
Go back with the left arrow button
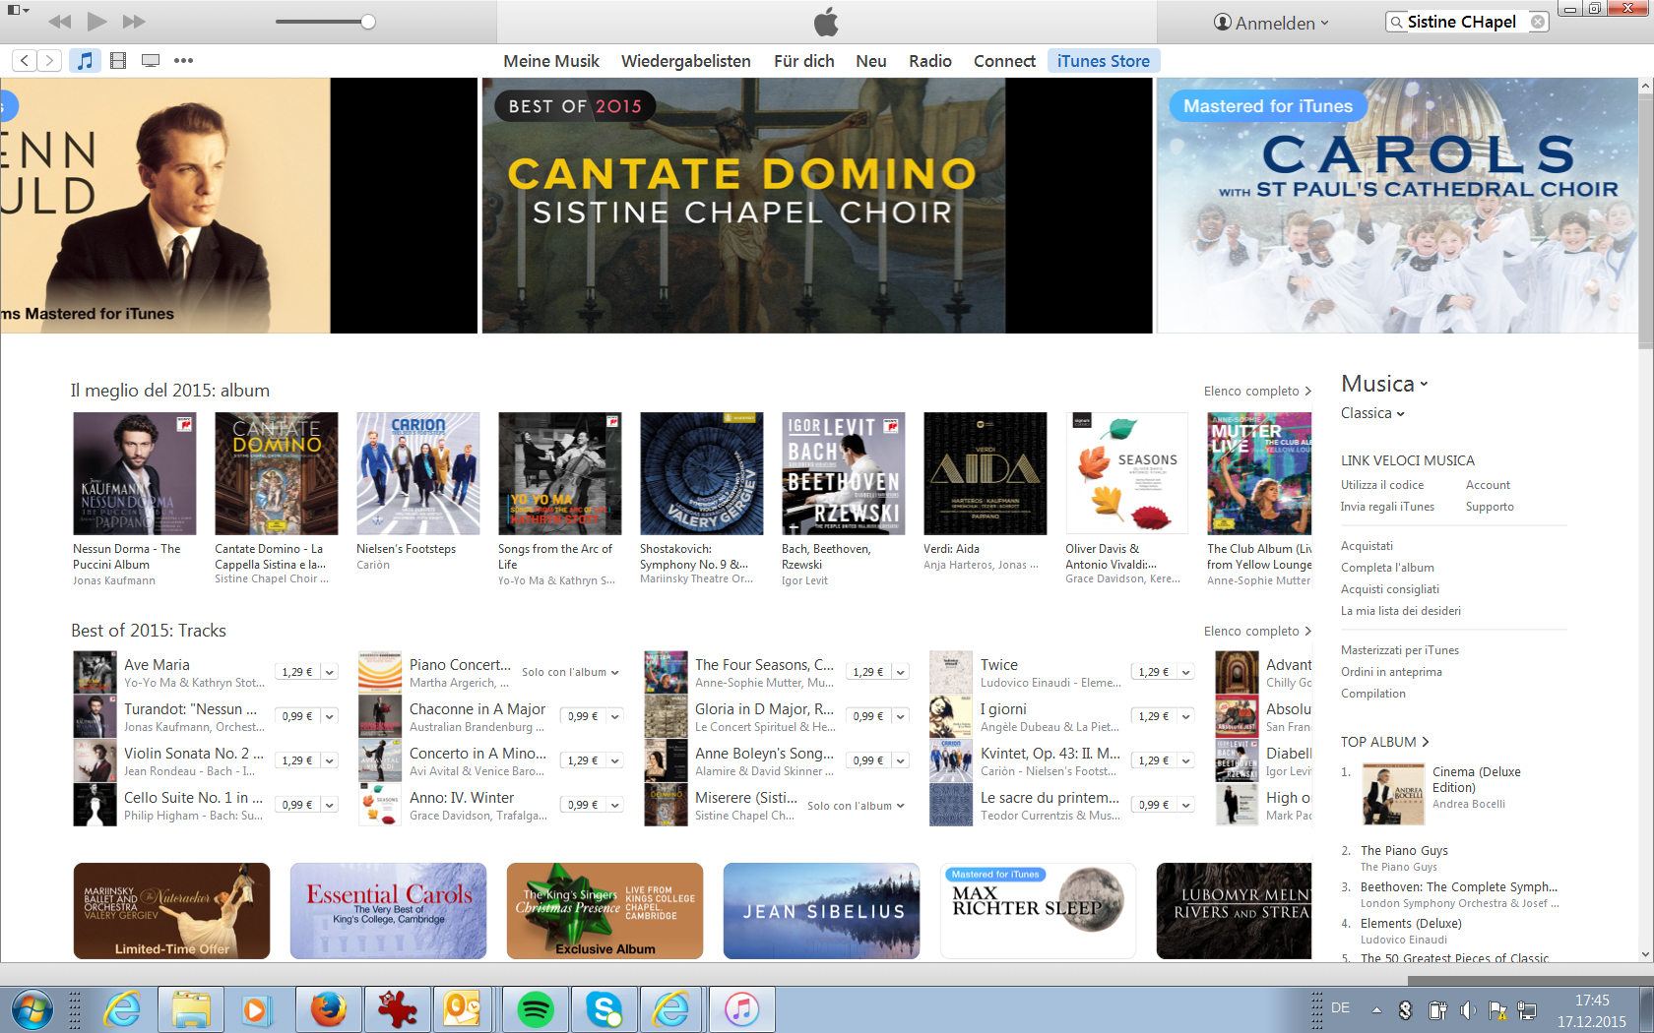click(x=25, y=61)
